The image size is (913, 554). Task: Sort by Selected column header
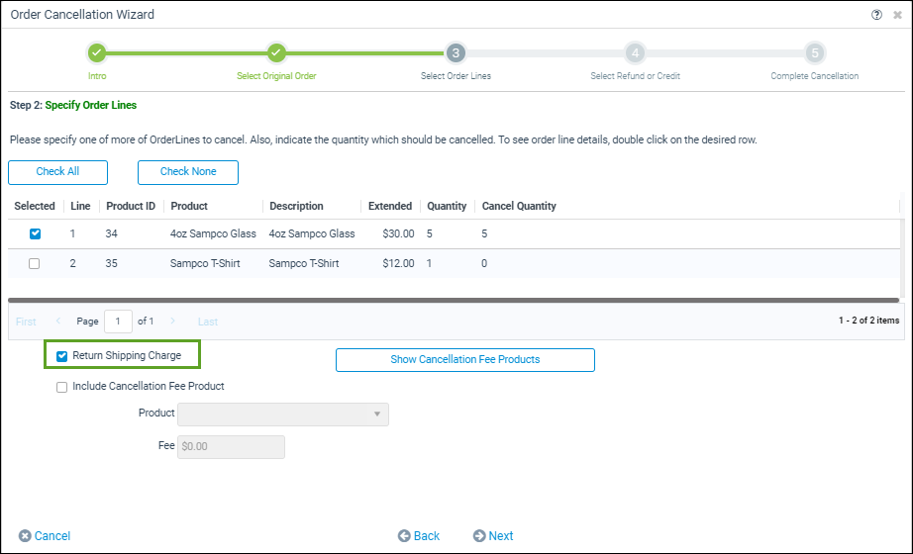(35, 206)
